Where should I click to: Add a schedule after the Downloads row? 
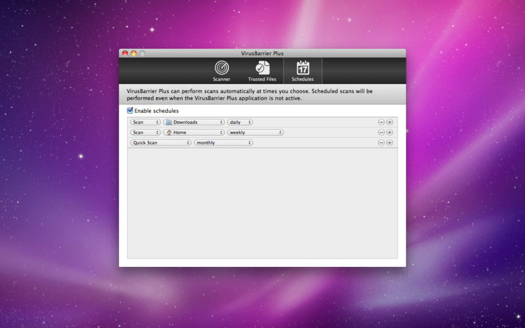click(389, 122)
